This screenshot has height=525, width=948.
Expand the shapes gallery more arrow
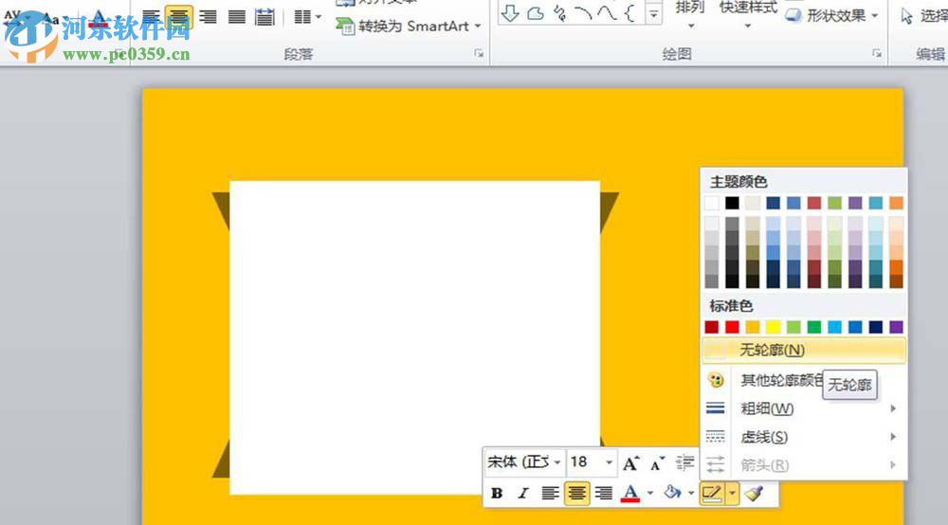point(654,13)
